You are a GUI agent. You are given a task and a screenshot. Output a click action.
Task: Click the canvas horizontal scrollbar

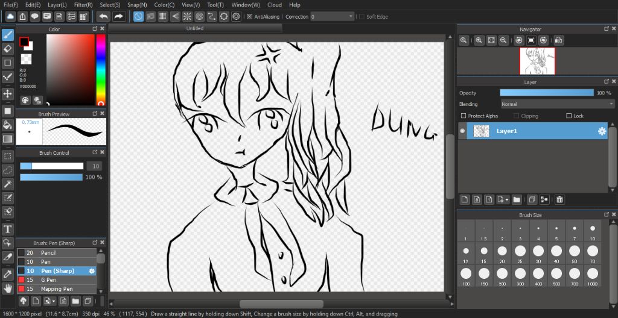tap(281, 304)
